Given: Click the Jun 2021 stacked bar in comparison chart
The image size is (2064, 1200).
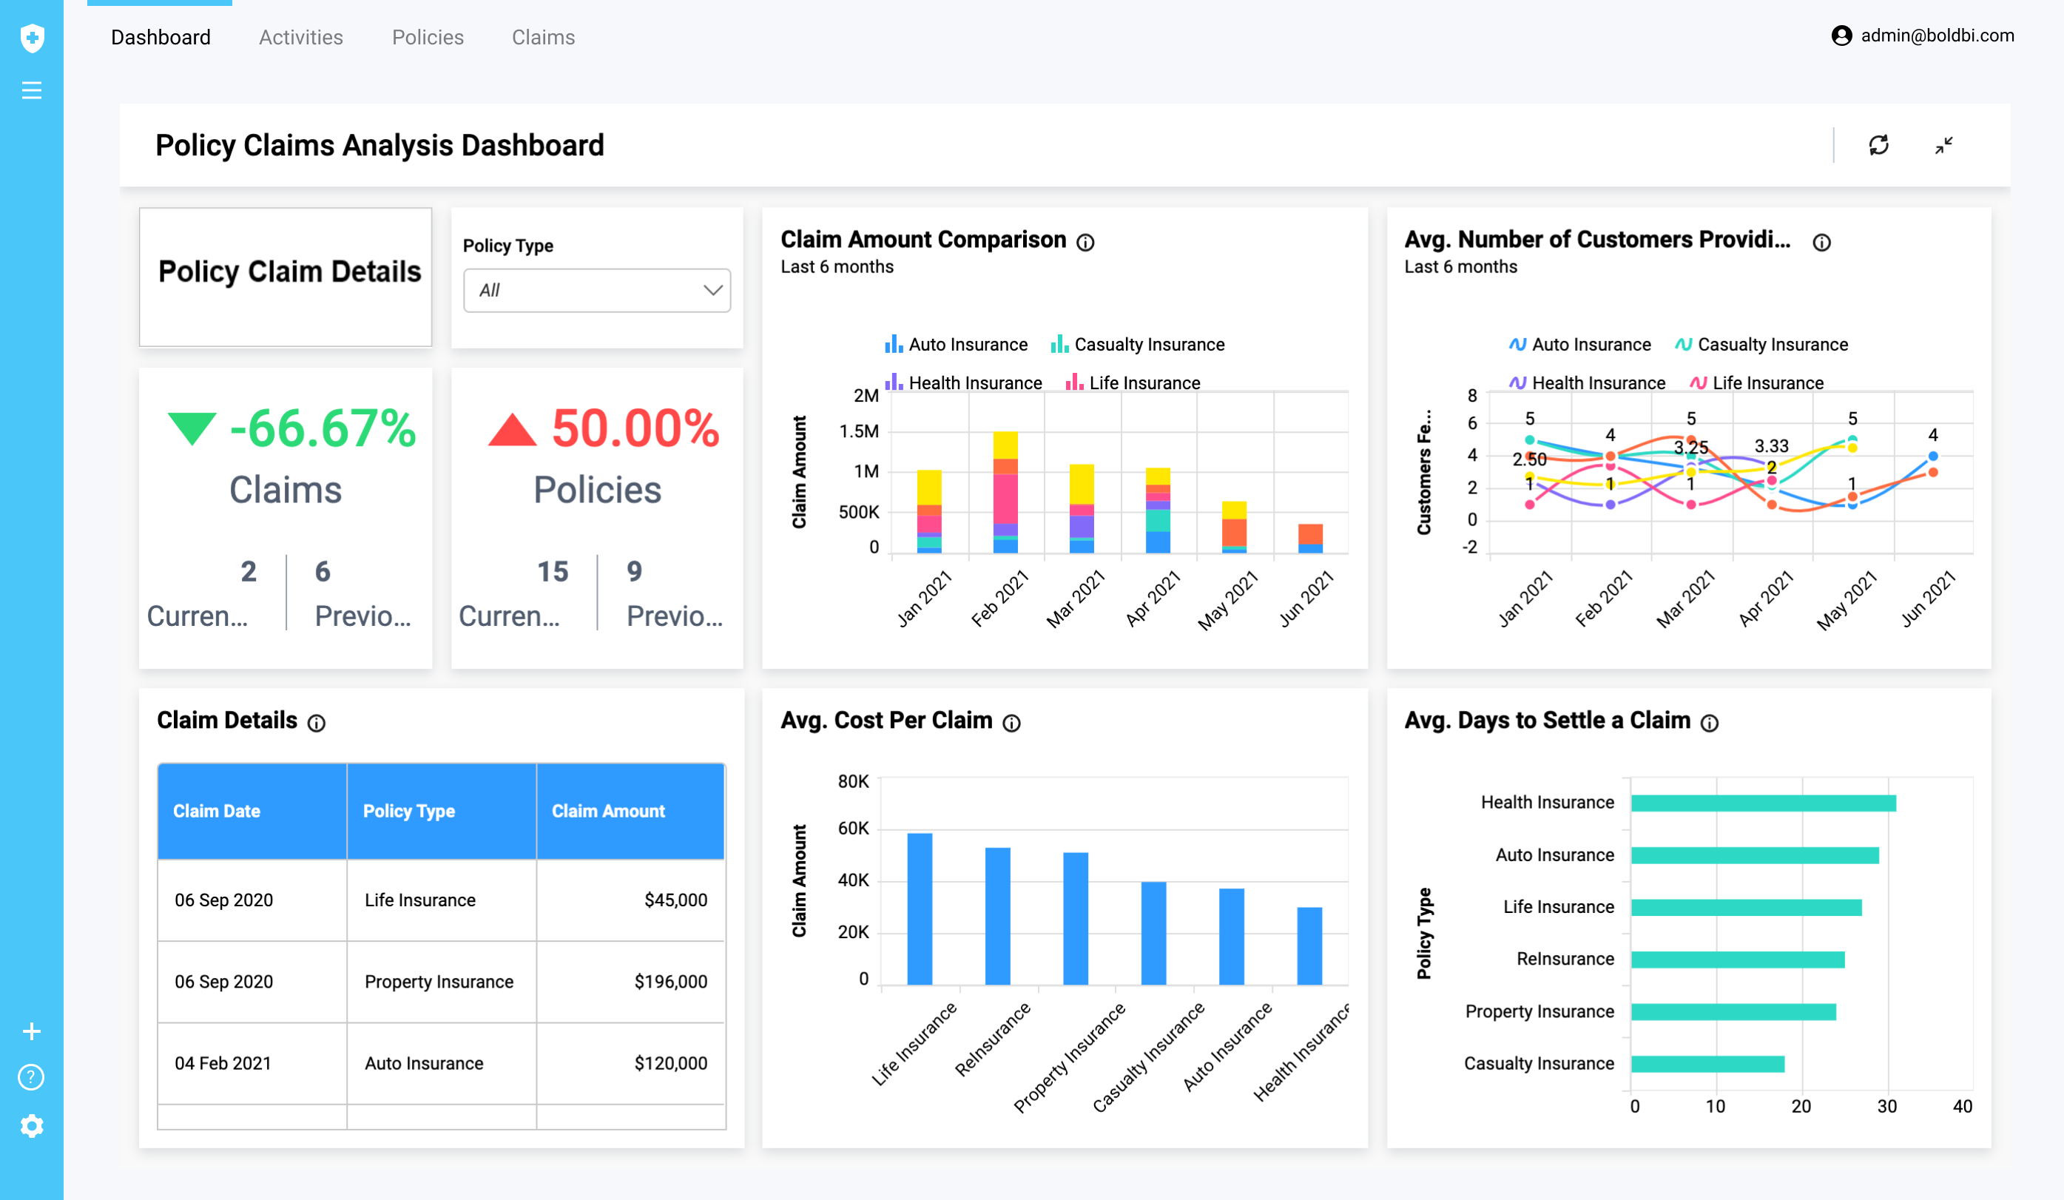Looking at the screenshot, I should click(1310, 539).
